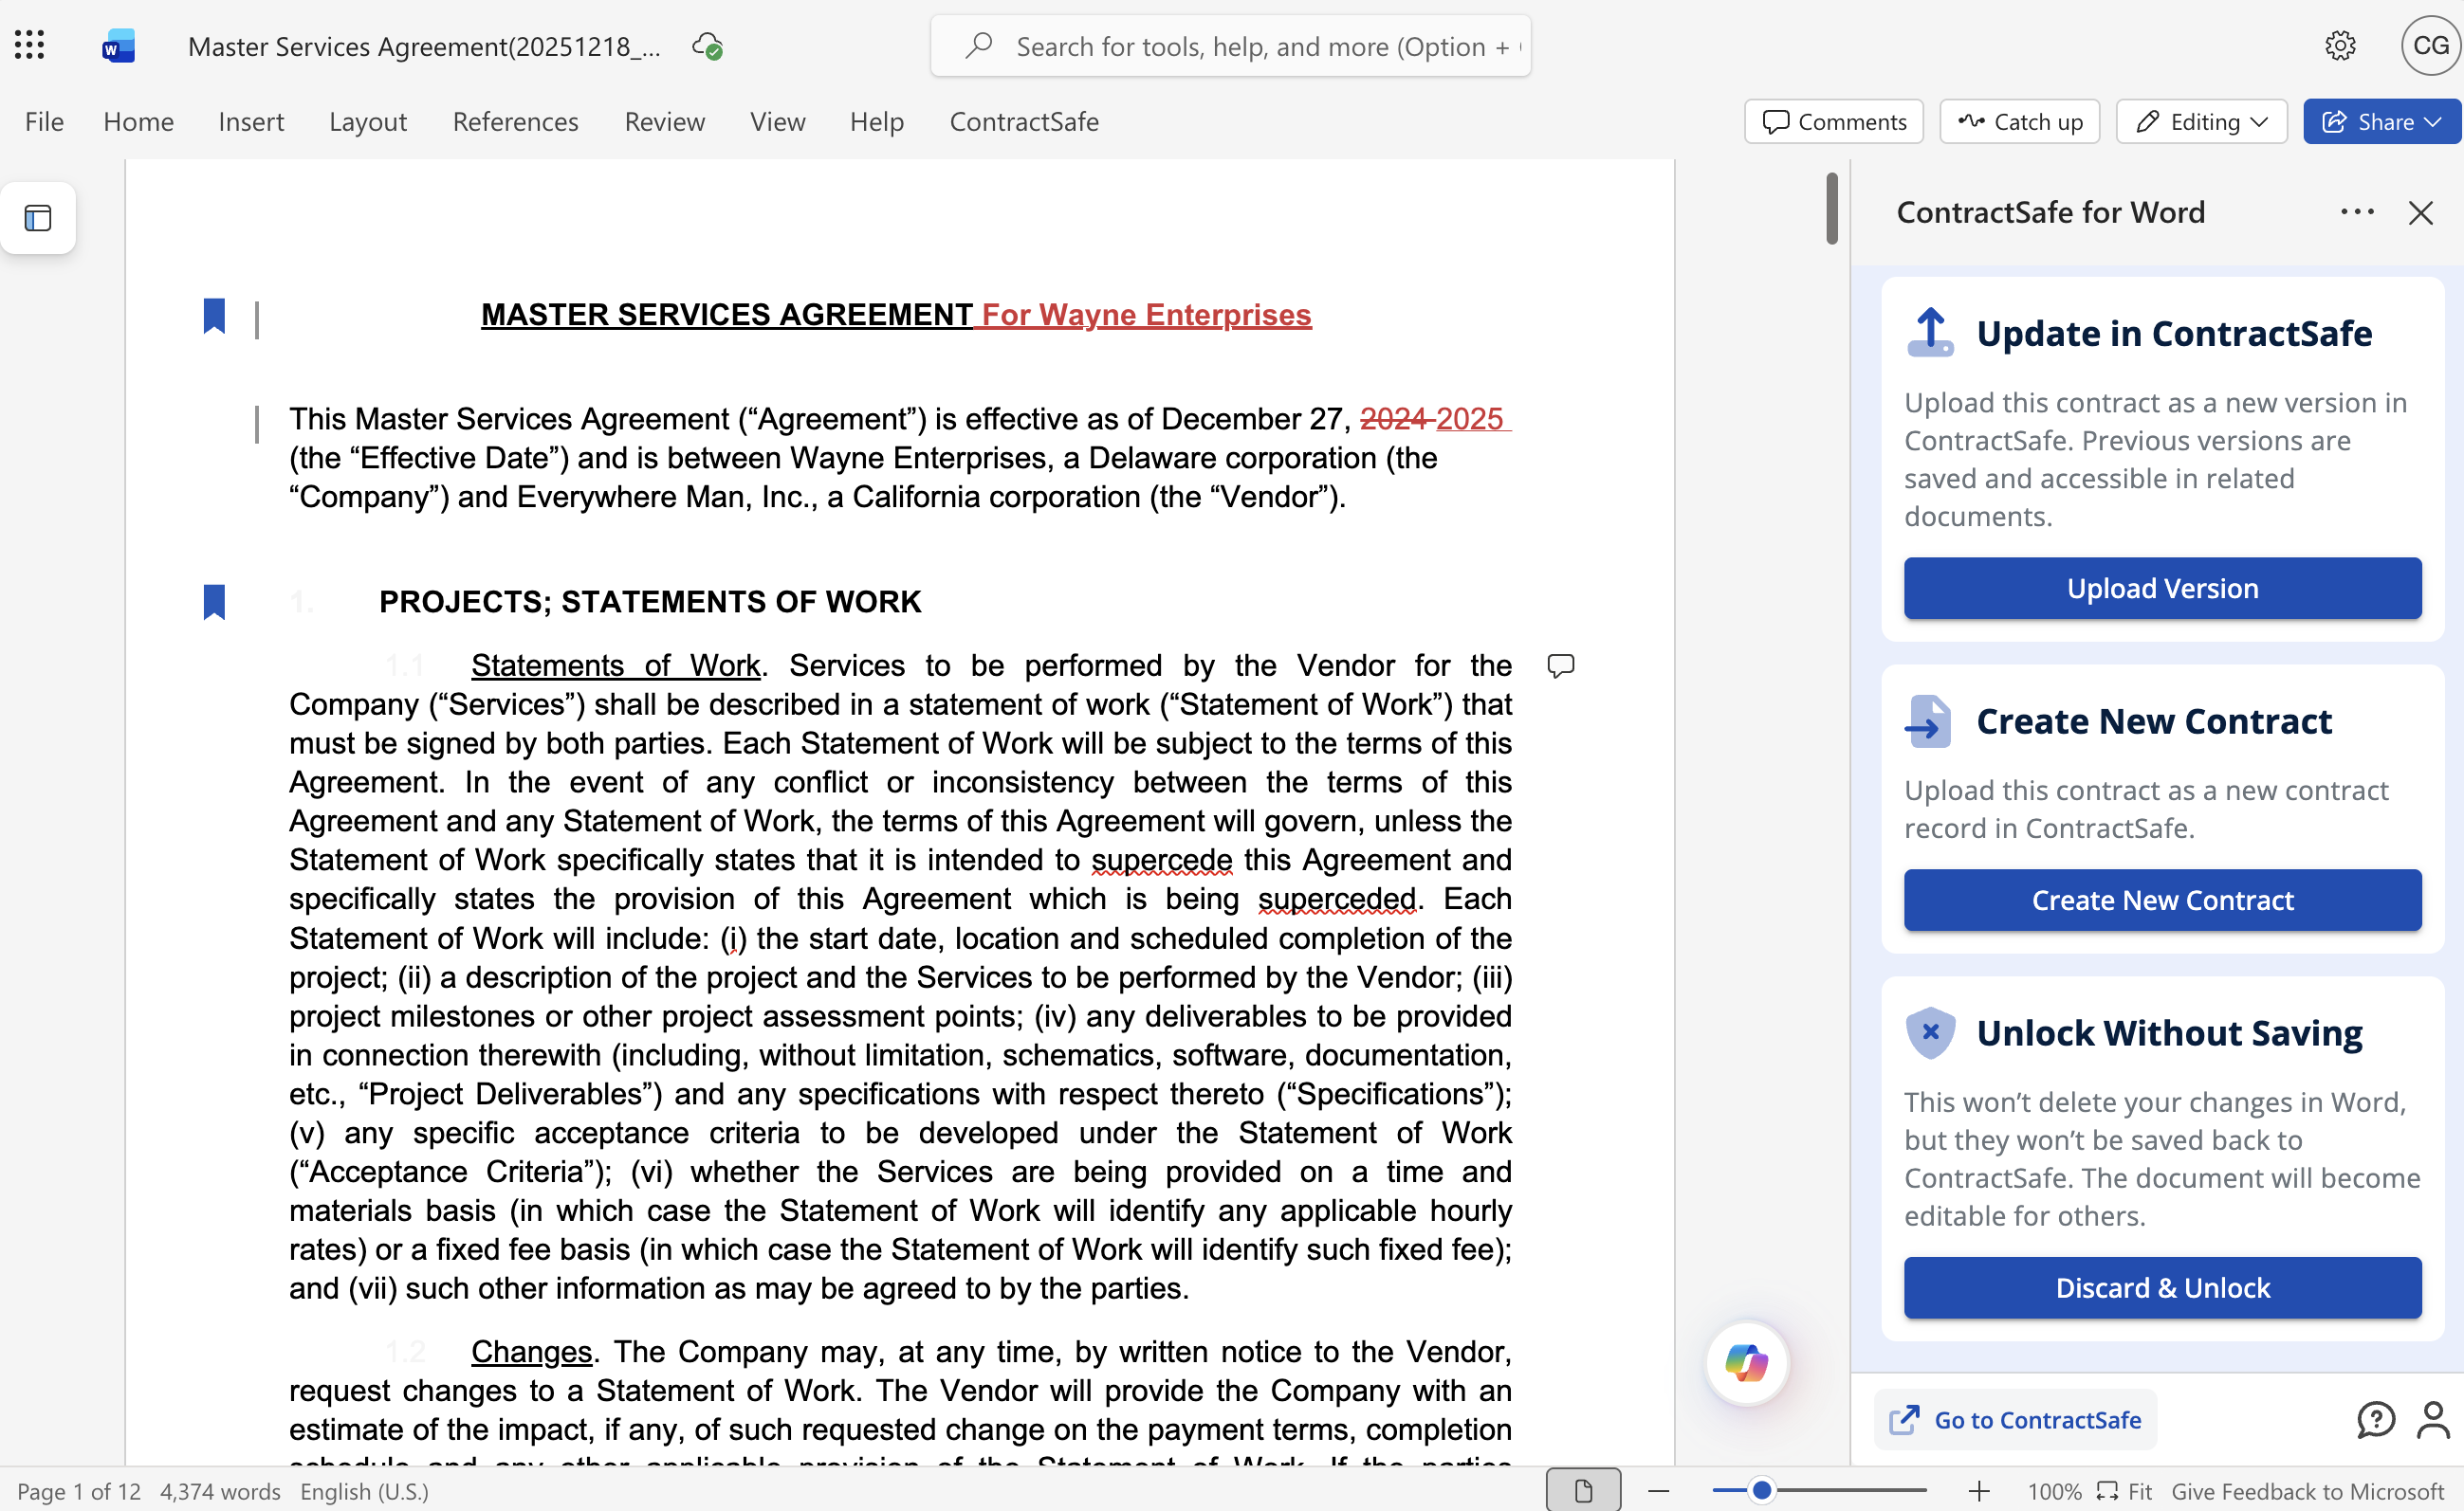Open the References ribbon tab

[515, 122]
